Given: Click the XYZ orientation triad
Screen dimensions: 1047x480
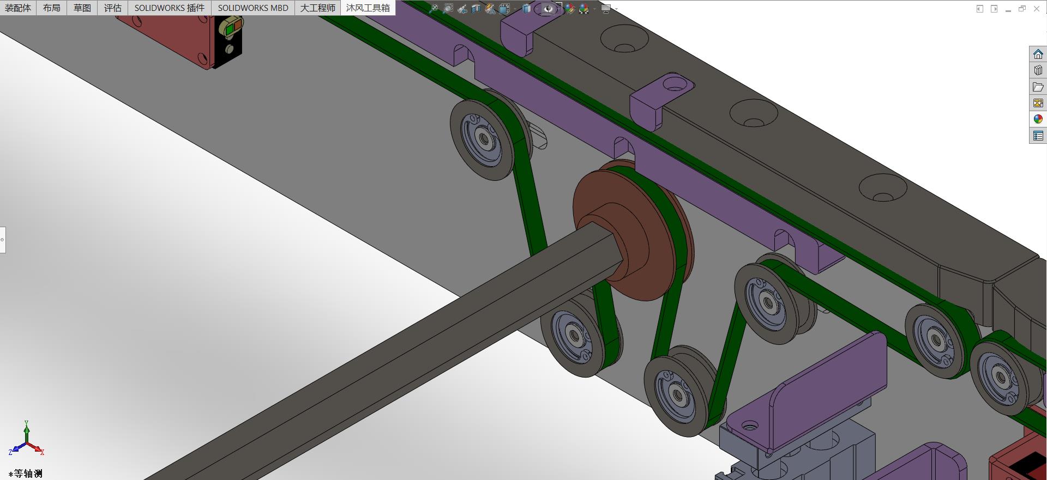Looking at the screenshot, I should coord(26,439).
